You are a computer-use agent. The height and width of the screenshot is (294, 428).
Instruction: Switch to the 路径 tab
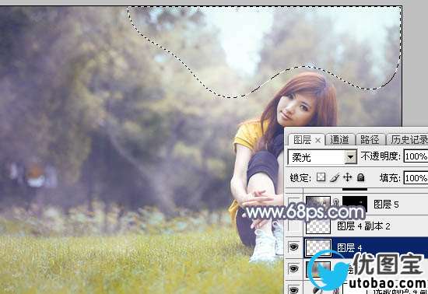(370, 140)
